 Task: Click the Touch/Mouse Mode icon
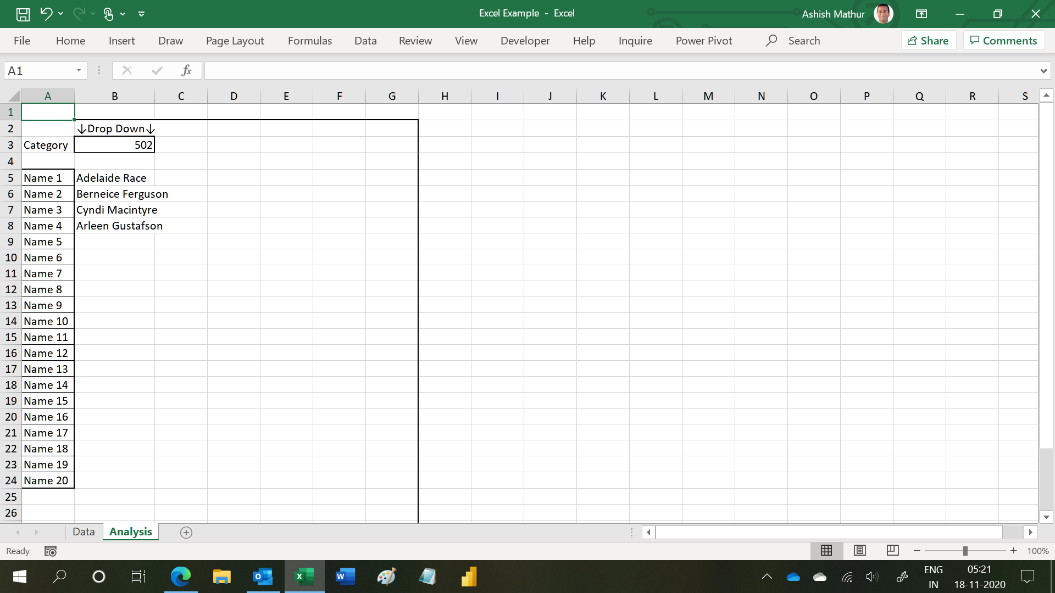pos(108,14)
